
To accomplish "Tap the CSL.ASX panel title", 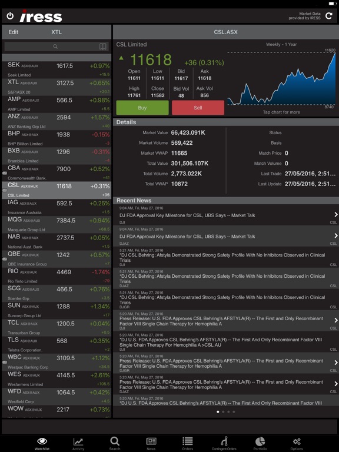I will pos(226,32).
